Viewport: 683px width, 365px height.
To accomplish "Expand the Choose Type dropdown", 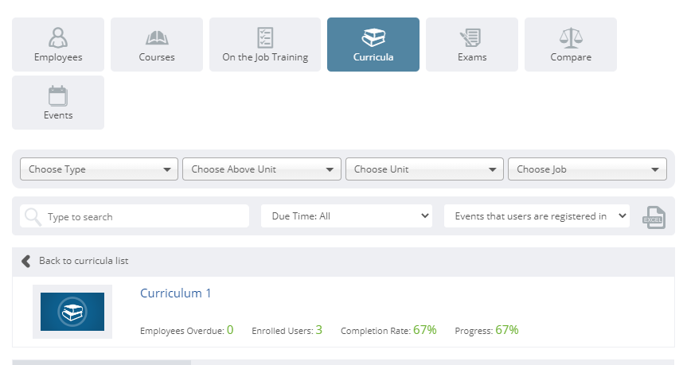I will [x=99, y=169].
